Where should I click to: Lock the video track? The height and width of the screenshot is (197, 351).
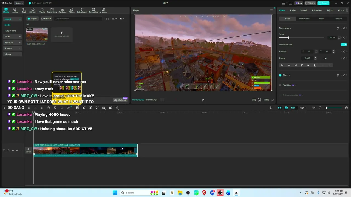pos(8,150)
